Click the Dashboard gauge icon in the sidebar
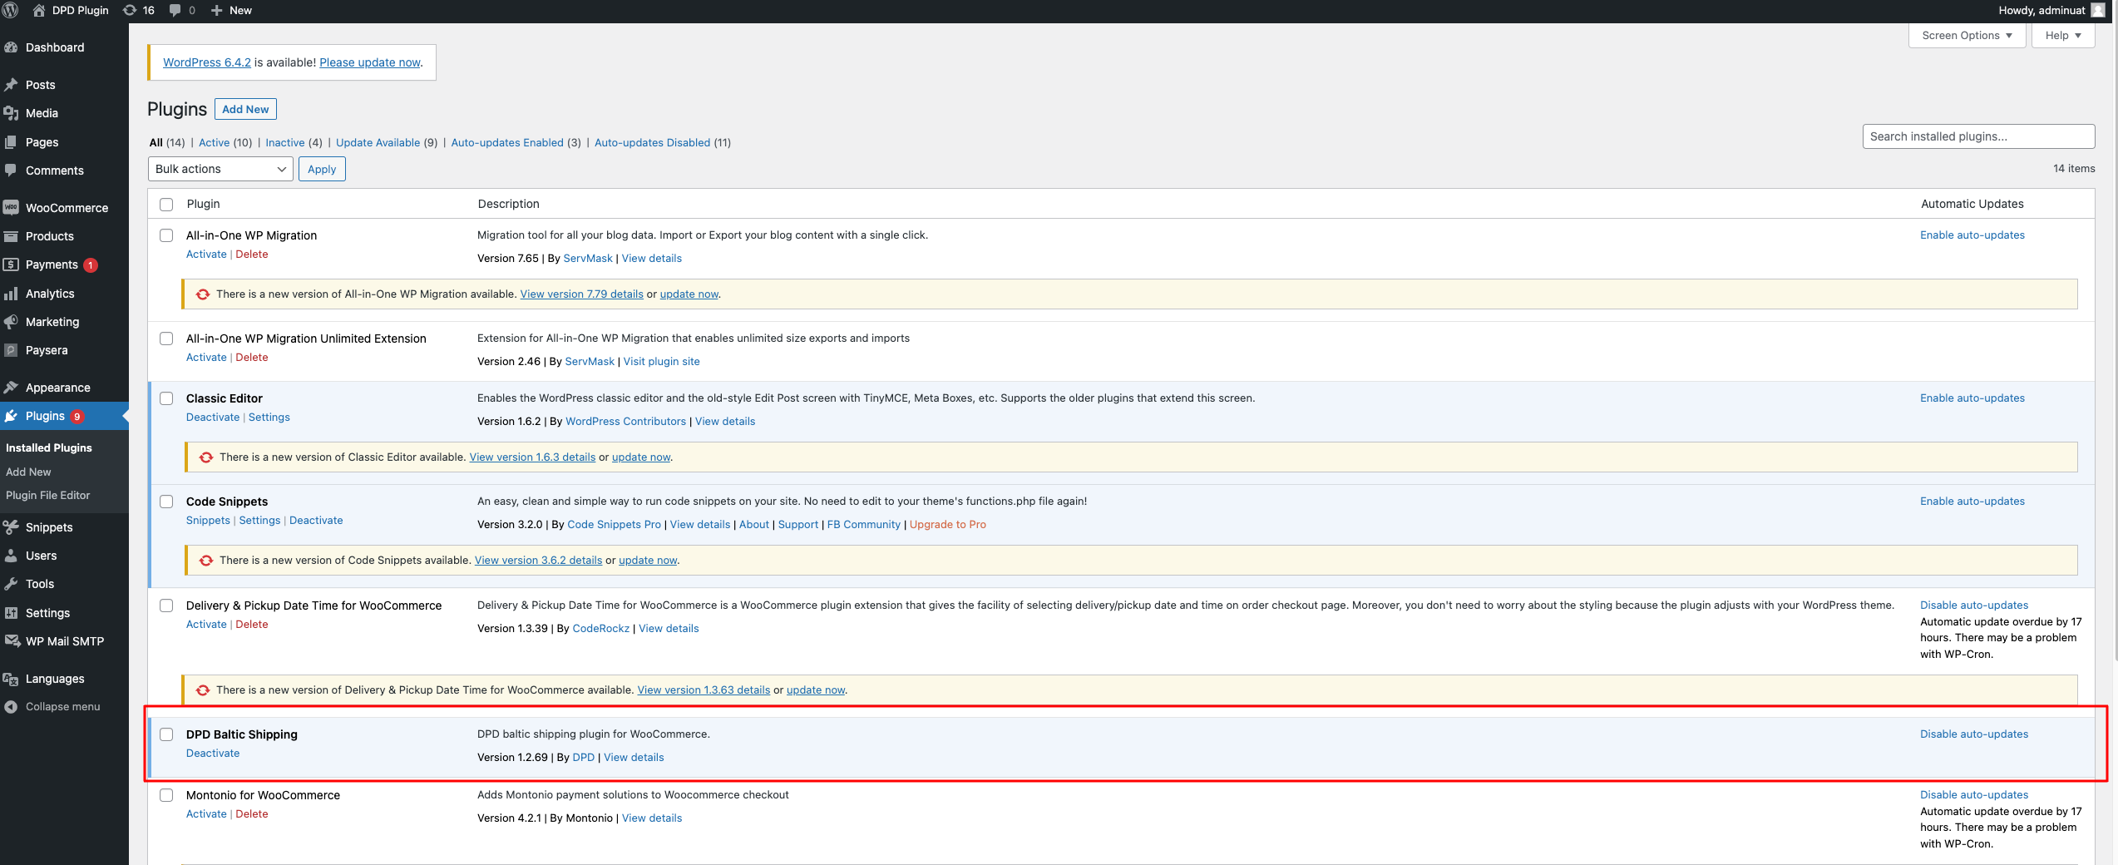The height and width of the screenshot is (865, 2118). 11,47
